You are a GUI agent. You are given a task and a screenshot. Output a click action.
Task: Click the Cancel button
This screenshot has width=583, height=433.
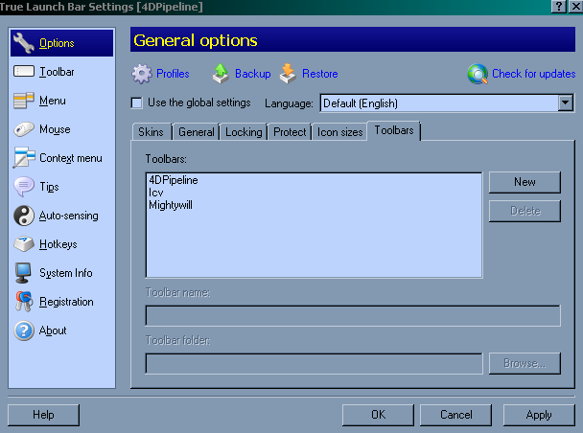[455, 415]
